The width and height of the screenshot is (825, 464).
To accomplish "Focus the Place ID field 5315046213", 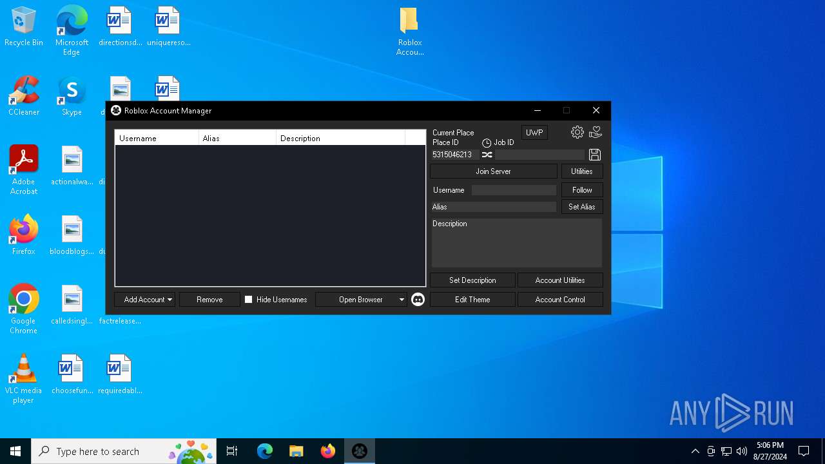I will (x=454, y=155).
